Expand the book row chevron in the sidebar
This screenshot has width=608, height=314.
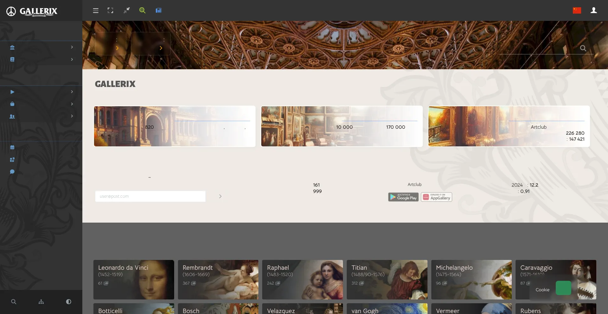click(x=72, y=59)
